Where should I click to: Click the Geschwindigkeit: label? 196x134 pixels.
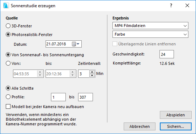pyautogui.click(x=128, y=54)
